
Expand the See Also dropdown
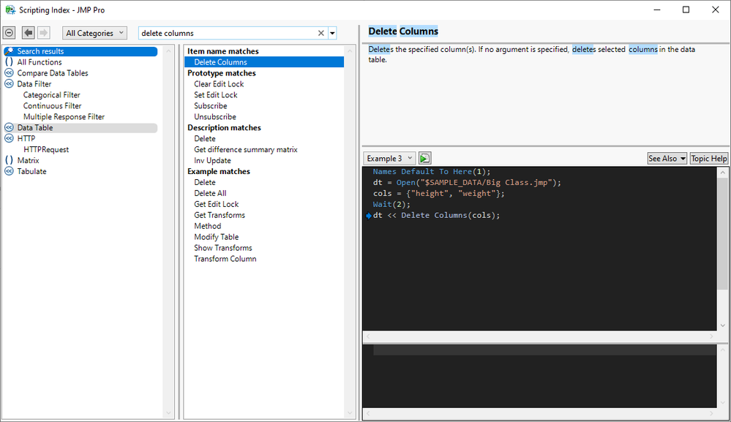[667, 158]
